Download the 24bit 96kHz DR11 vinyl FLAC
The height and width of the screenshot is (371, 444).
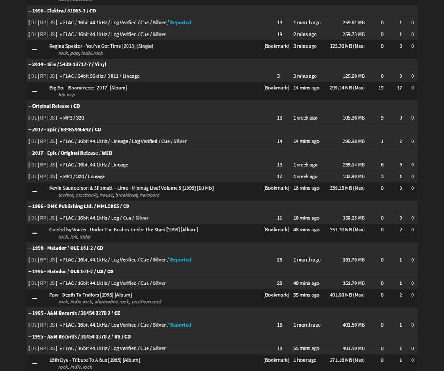(x=34, y=76)
